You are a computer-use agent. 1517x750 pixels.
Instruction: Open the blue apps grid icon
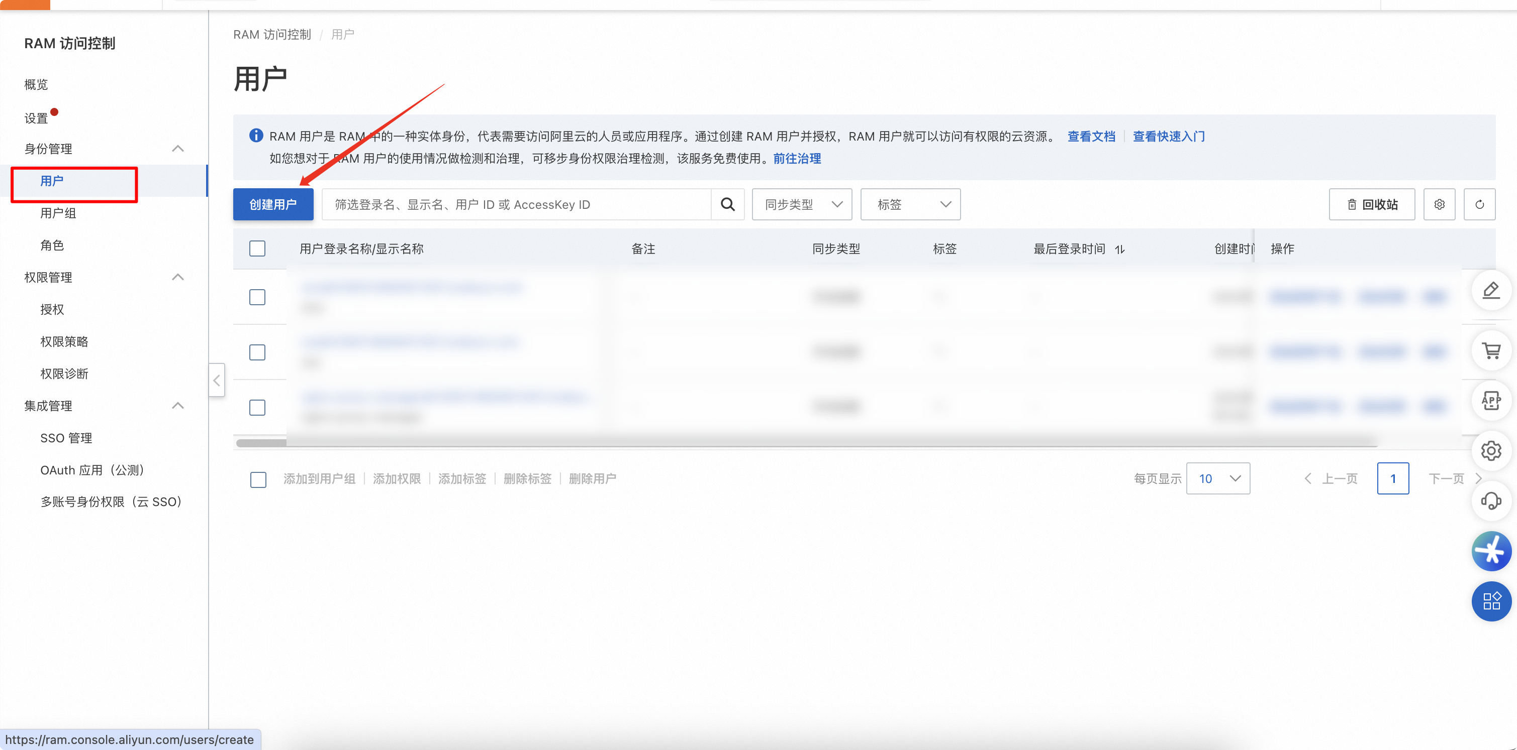(1491, 601)
